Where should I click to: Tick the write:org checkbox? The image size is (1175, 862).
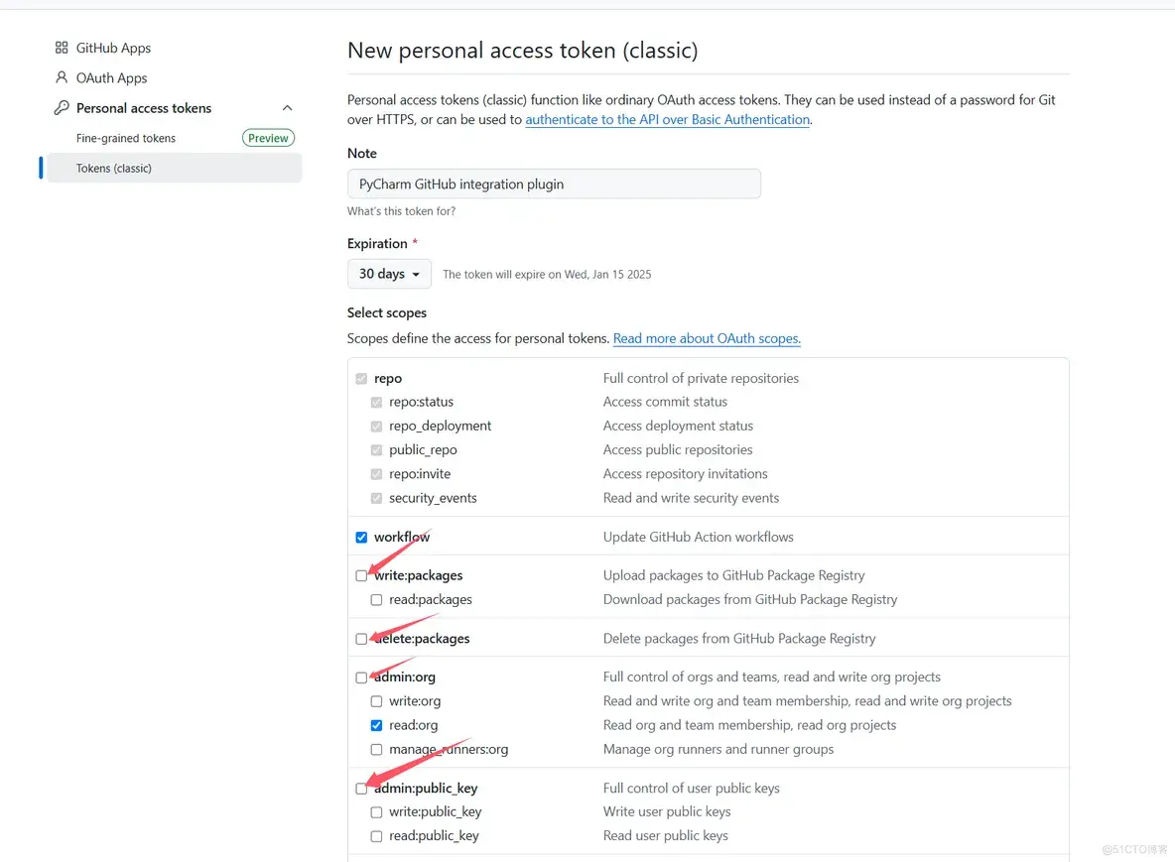tap(376, 701)
